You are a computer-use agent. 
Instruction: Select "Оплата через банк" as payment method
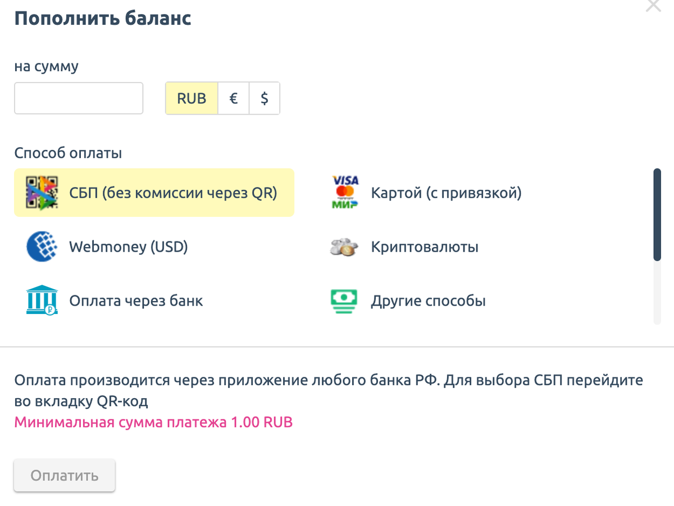click(135, 300)
